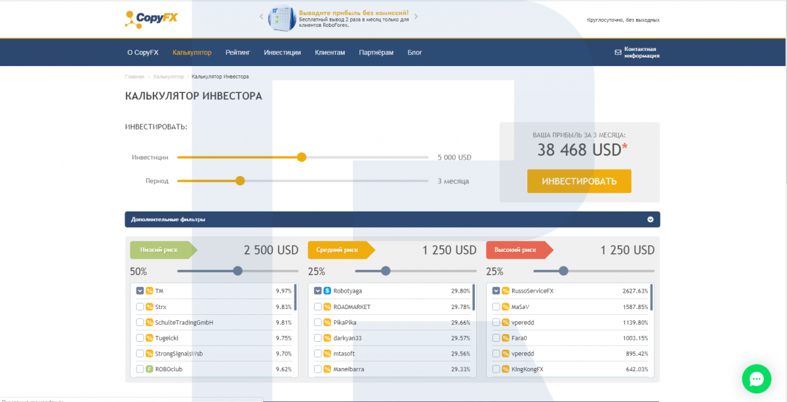Open the Блог menu item

pos(415,52)
